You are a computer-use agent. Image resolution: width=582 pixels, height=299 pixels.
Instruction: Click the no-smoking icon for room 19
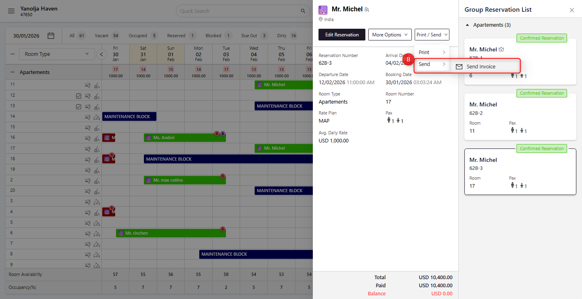[x=87, y=170]
